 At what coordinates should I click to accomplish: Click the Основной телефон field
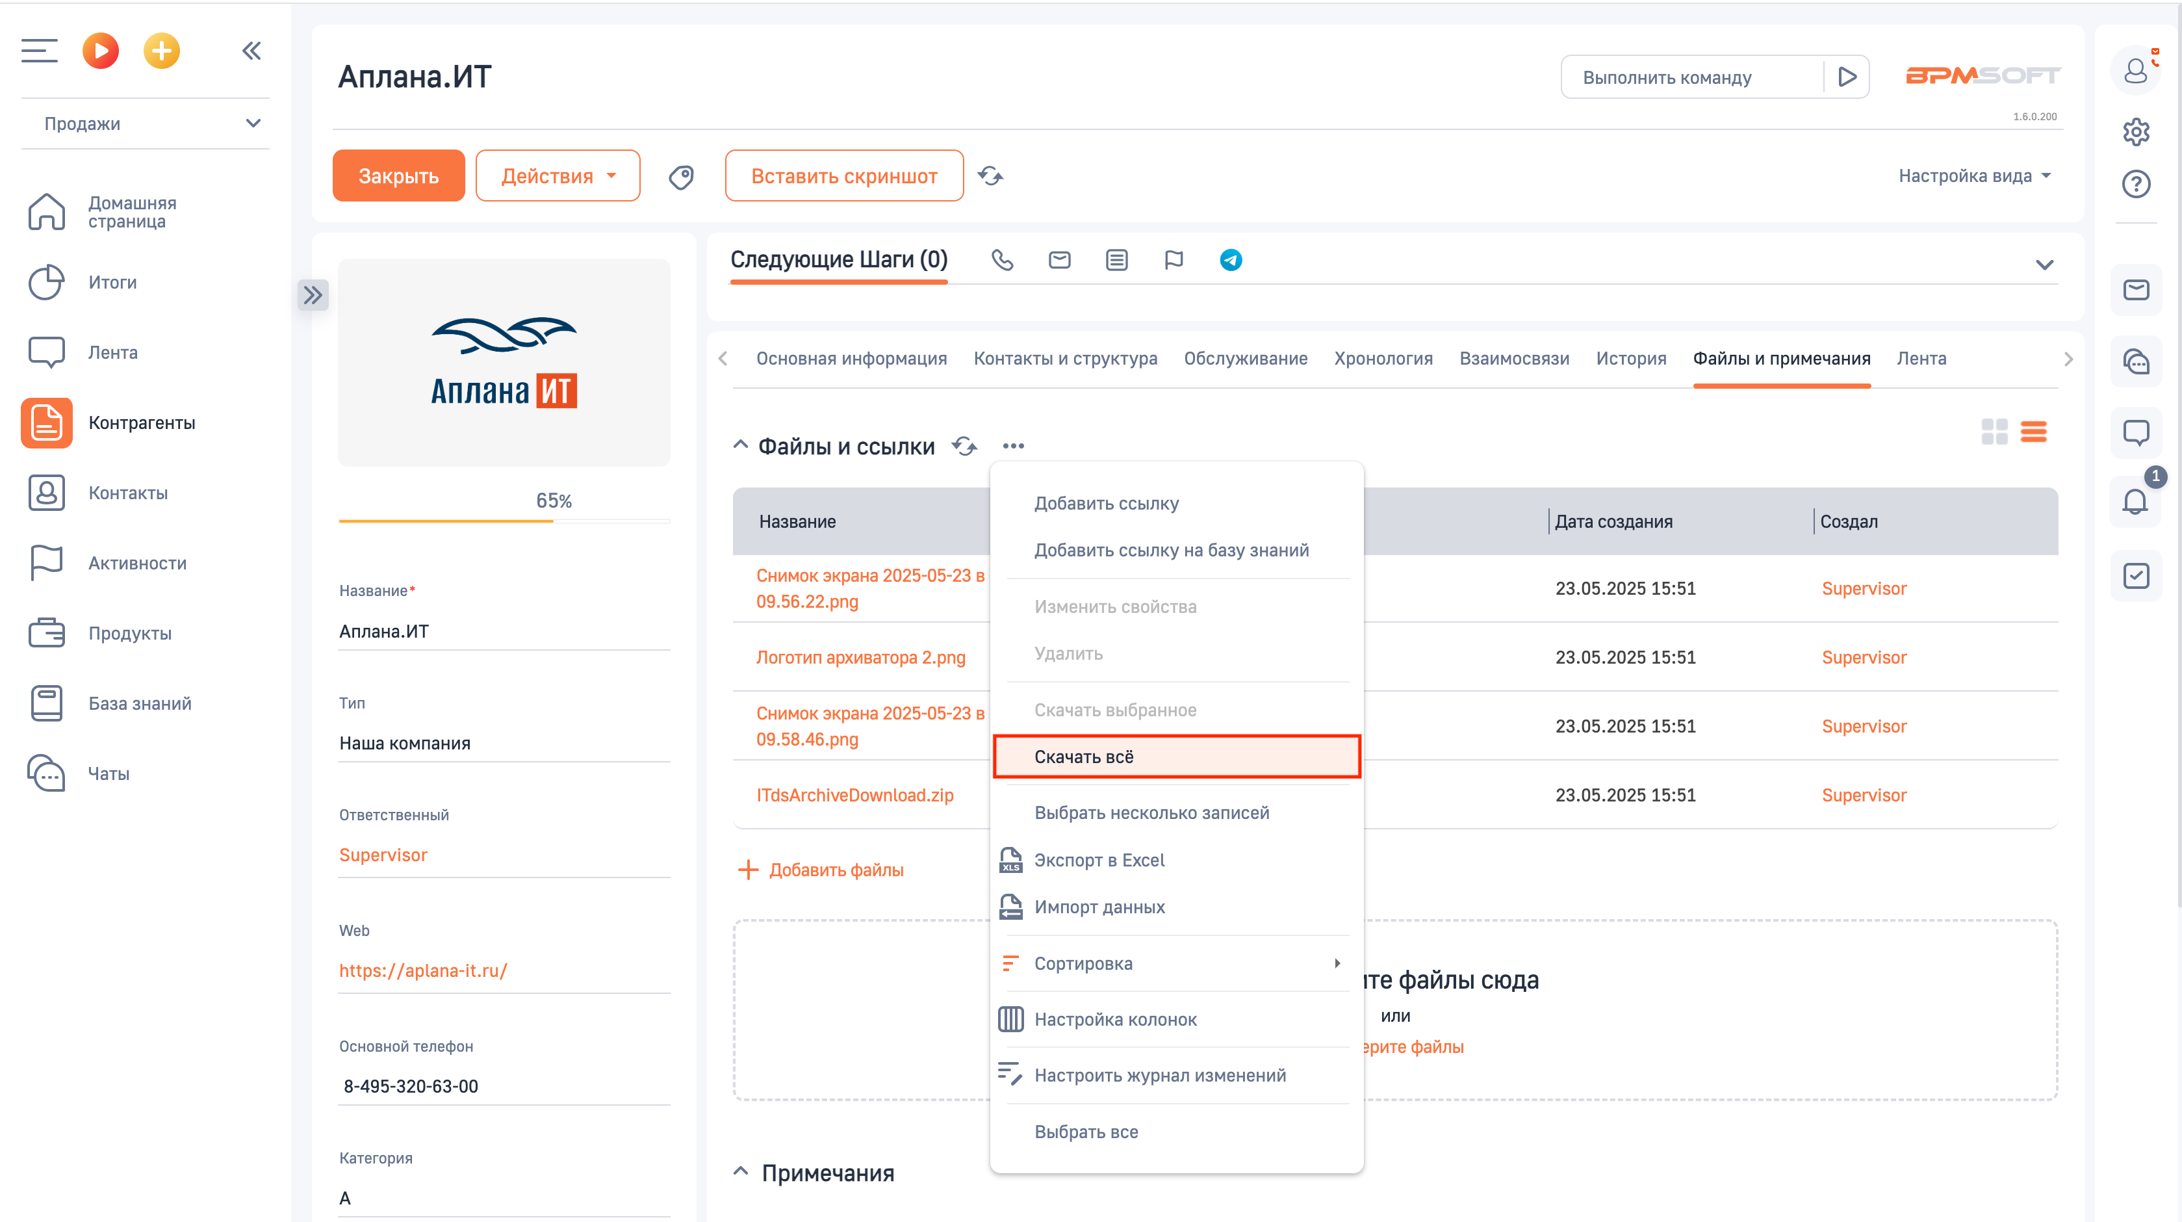click(x=503, y=1085)
